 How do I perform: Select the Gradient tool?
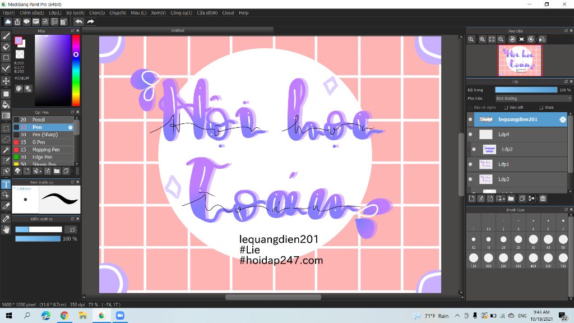pos(6,116)
